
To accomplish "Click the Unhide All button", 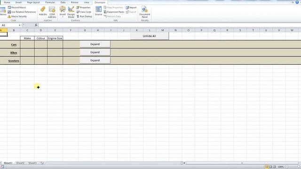I will pos(150,36).
